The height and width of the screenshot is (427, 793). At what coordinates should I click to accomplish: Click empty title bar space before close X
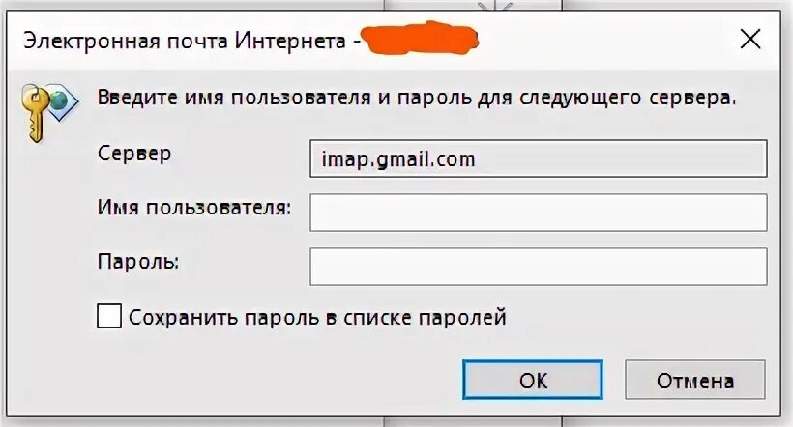tap(607, 40)
